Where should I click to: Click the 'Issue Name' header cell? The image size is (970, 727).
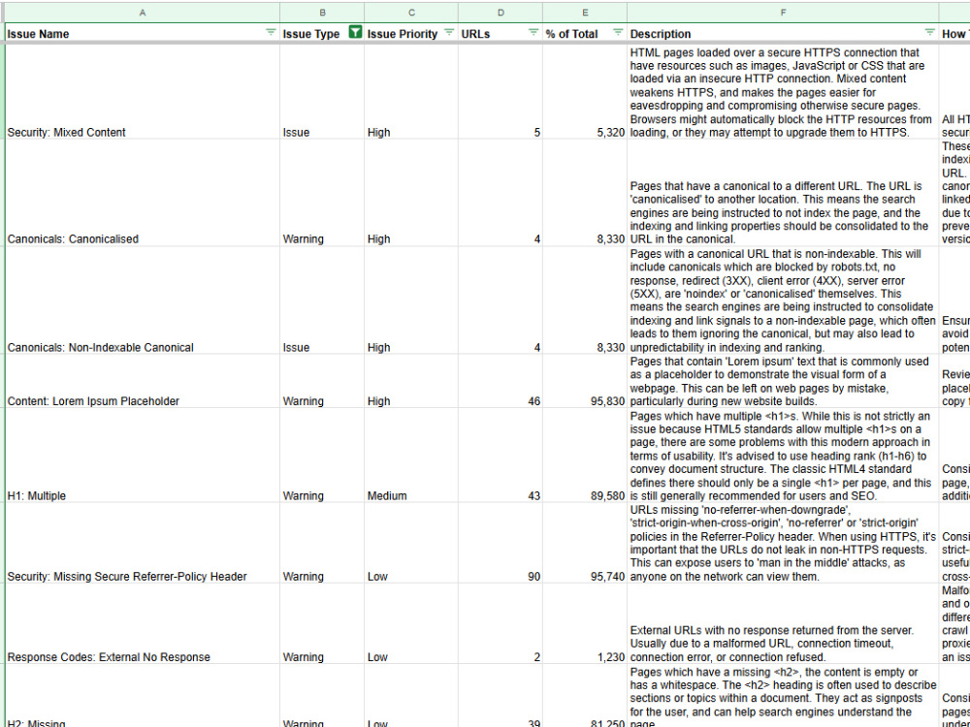143,33
